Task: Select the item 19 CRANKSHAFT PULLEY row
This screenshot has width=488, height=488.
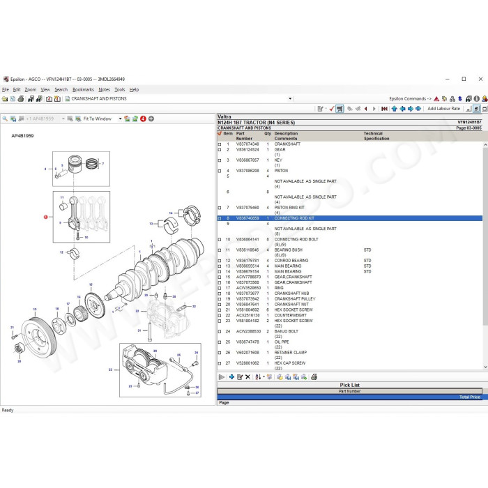Action: (350, 299)
